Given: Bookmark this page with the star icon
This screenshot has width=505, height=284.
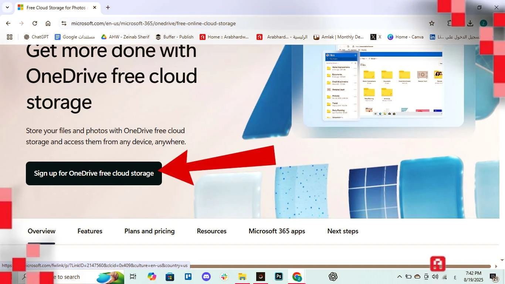Looking at the screenshot, I should pos(432,23).
